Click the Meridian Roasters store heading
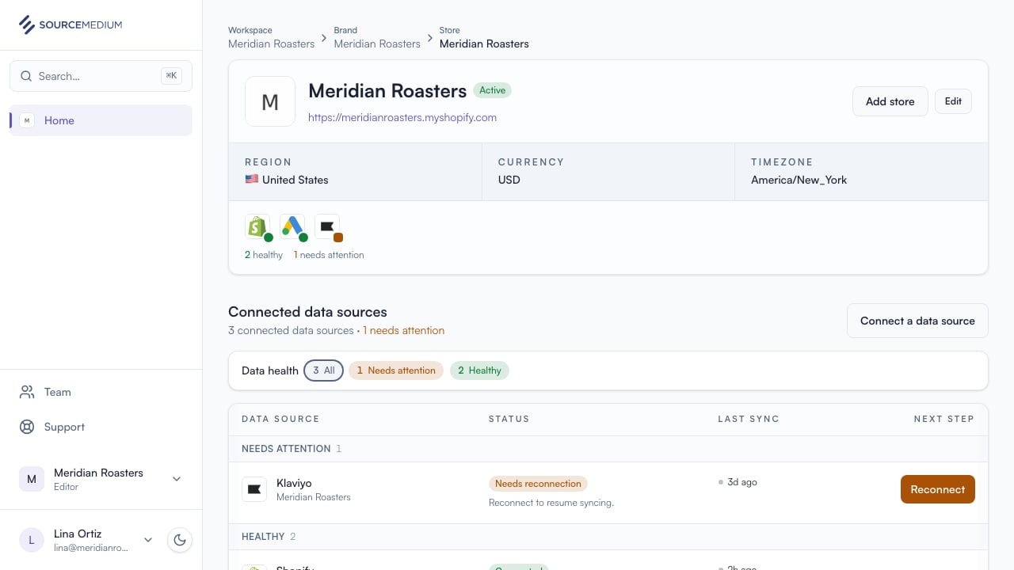1014x570 pixels. [x=387, y=91]
